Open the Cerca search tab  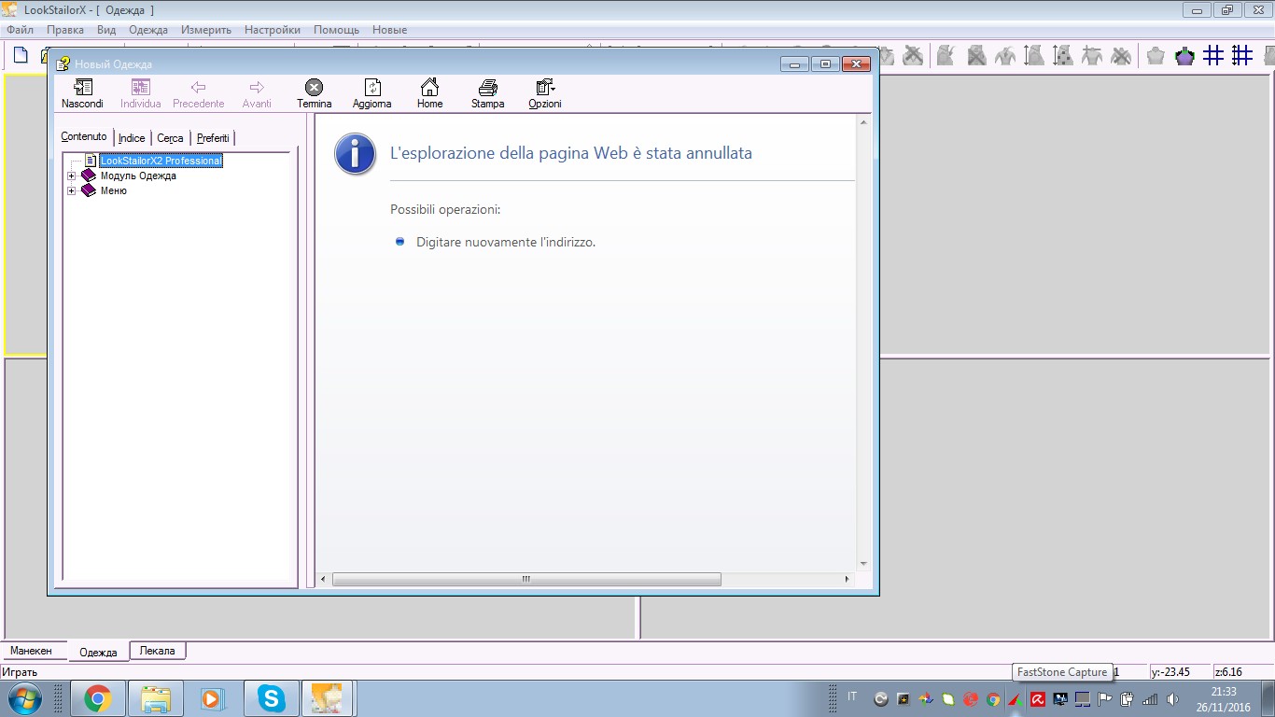point(170,138)
